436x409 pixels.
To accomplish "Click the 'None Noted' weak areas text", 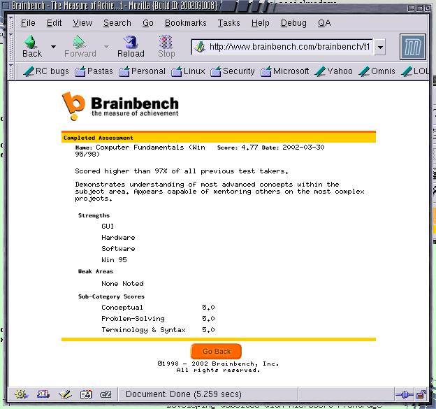I will coord(122,284).
